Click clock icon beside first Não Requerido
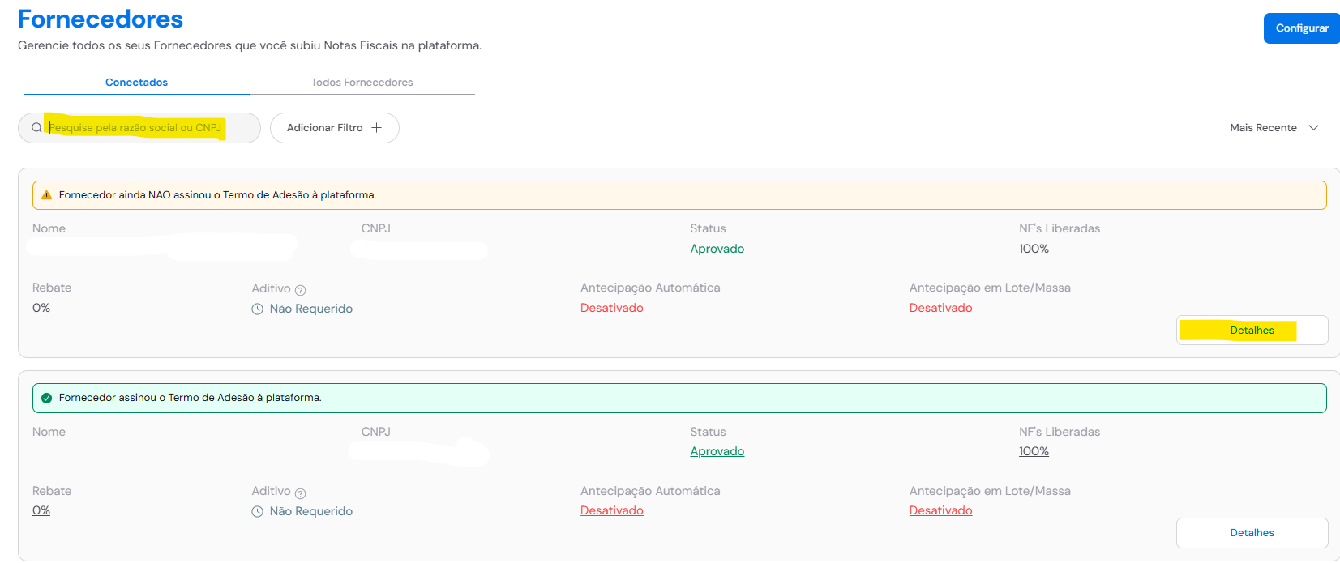The width and height of the screenshot is (1340, 563). pyautogui.click(x=257, y=309)
